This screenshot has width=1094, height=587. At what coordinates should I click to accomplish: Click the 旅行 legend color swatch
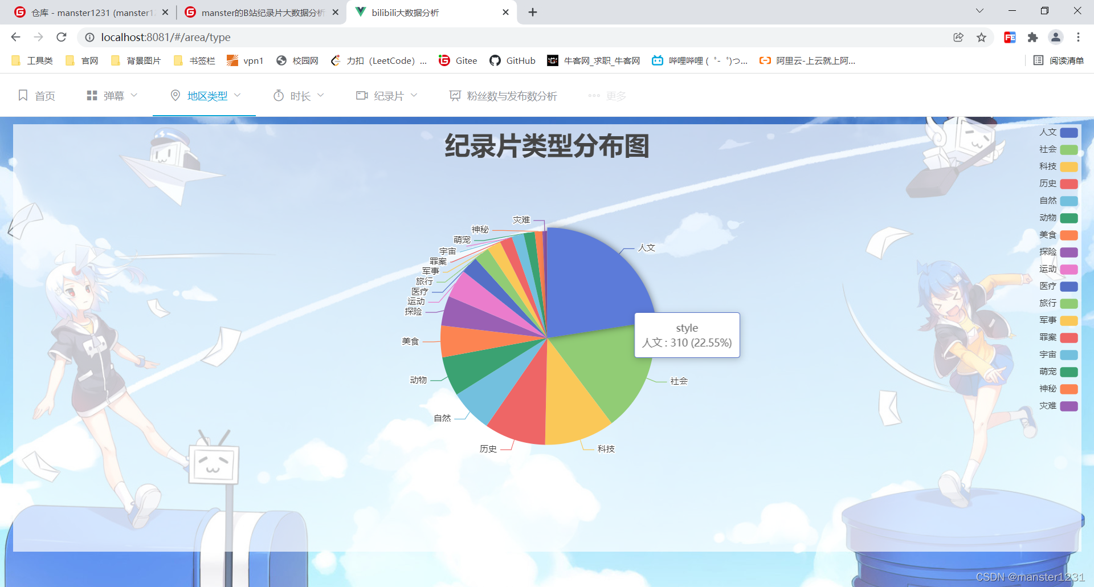click(x=1069, y=304)
